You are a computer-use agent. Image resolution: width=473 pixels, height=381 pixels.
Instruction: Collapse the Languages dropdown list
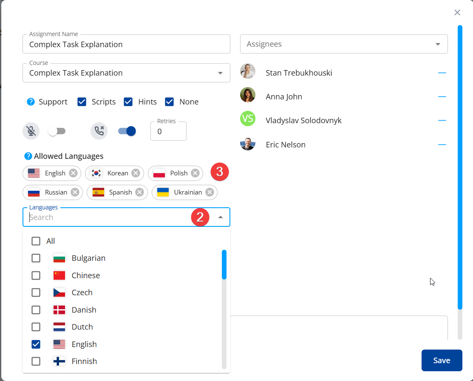220,217
